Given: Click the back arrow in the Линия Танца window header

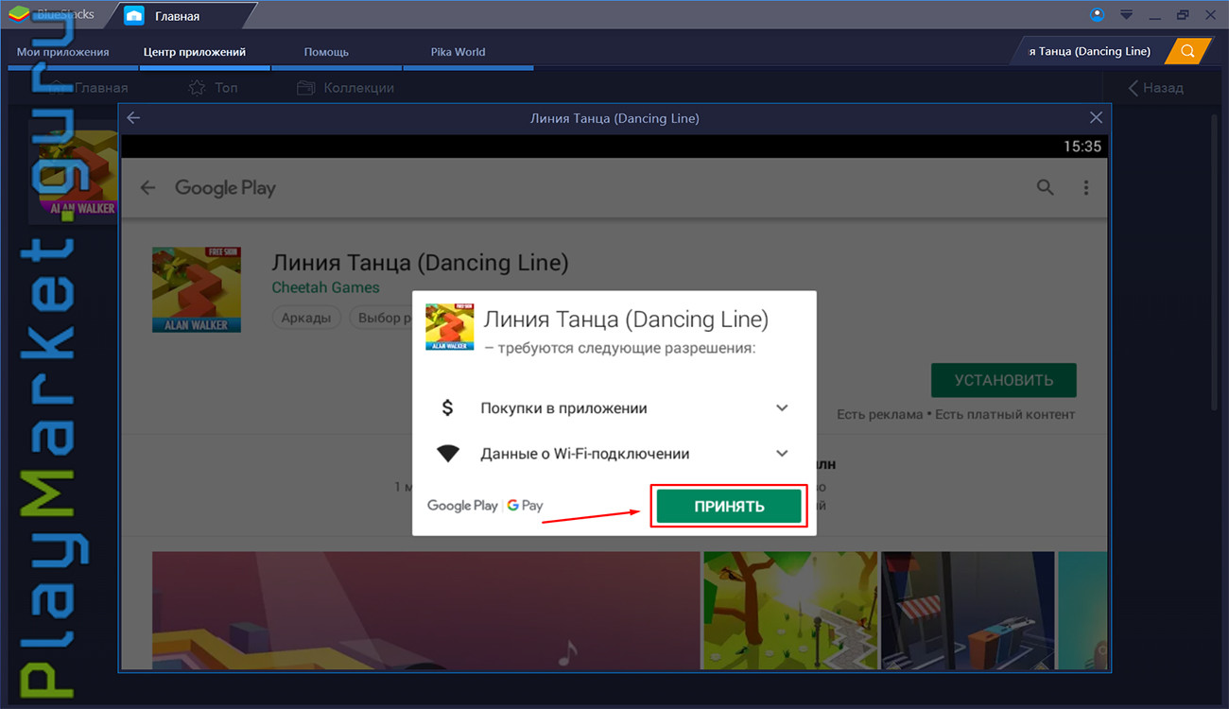Looking at the screenshot, I should tap(133, 118).
